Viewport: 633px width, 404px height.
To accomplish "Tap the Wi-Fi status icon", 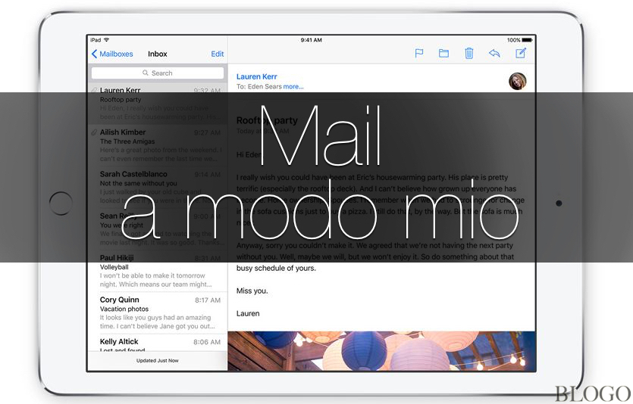I will pos(107,40).
